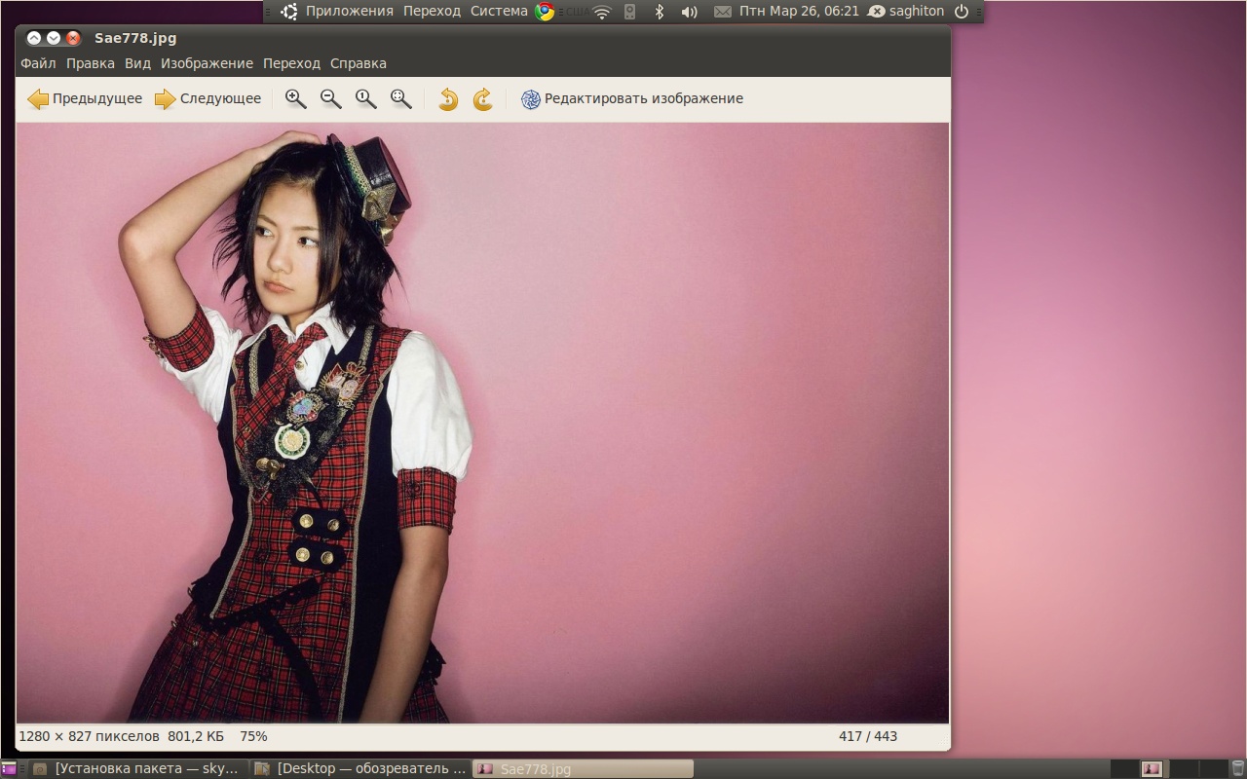Viewport: 1247px width, 779px height.
Task: Click the displayed photo in the viewer
Action: [482, 423]
